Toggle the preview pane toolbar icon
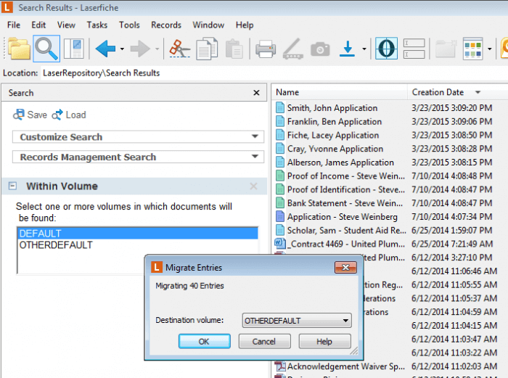Screen dimensions: 508x378 point(74,49)
